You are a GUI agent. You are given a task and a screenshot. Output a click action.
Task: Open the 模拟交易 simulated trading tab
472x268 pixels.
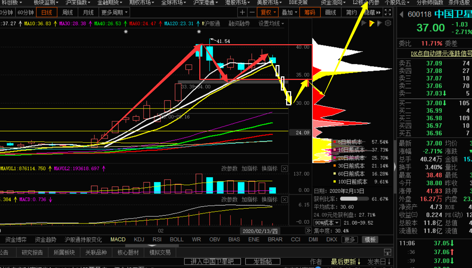point(160,252)
